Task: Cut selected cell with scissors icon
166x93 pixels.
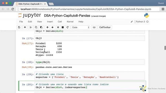Action: pyautogui.click(x=31, y=27)
